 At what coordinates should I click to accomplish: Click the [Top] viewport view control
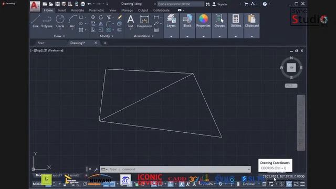point(38,50)
